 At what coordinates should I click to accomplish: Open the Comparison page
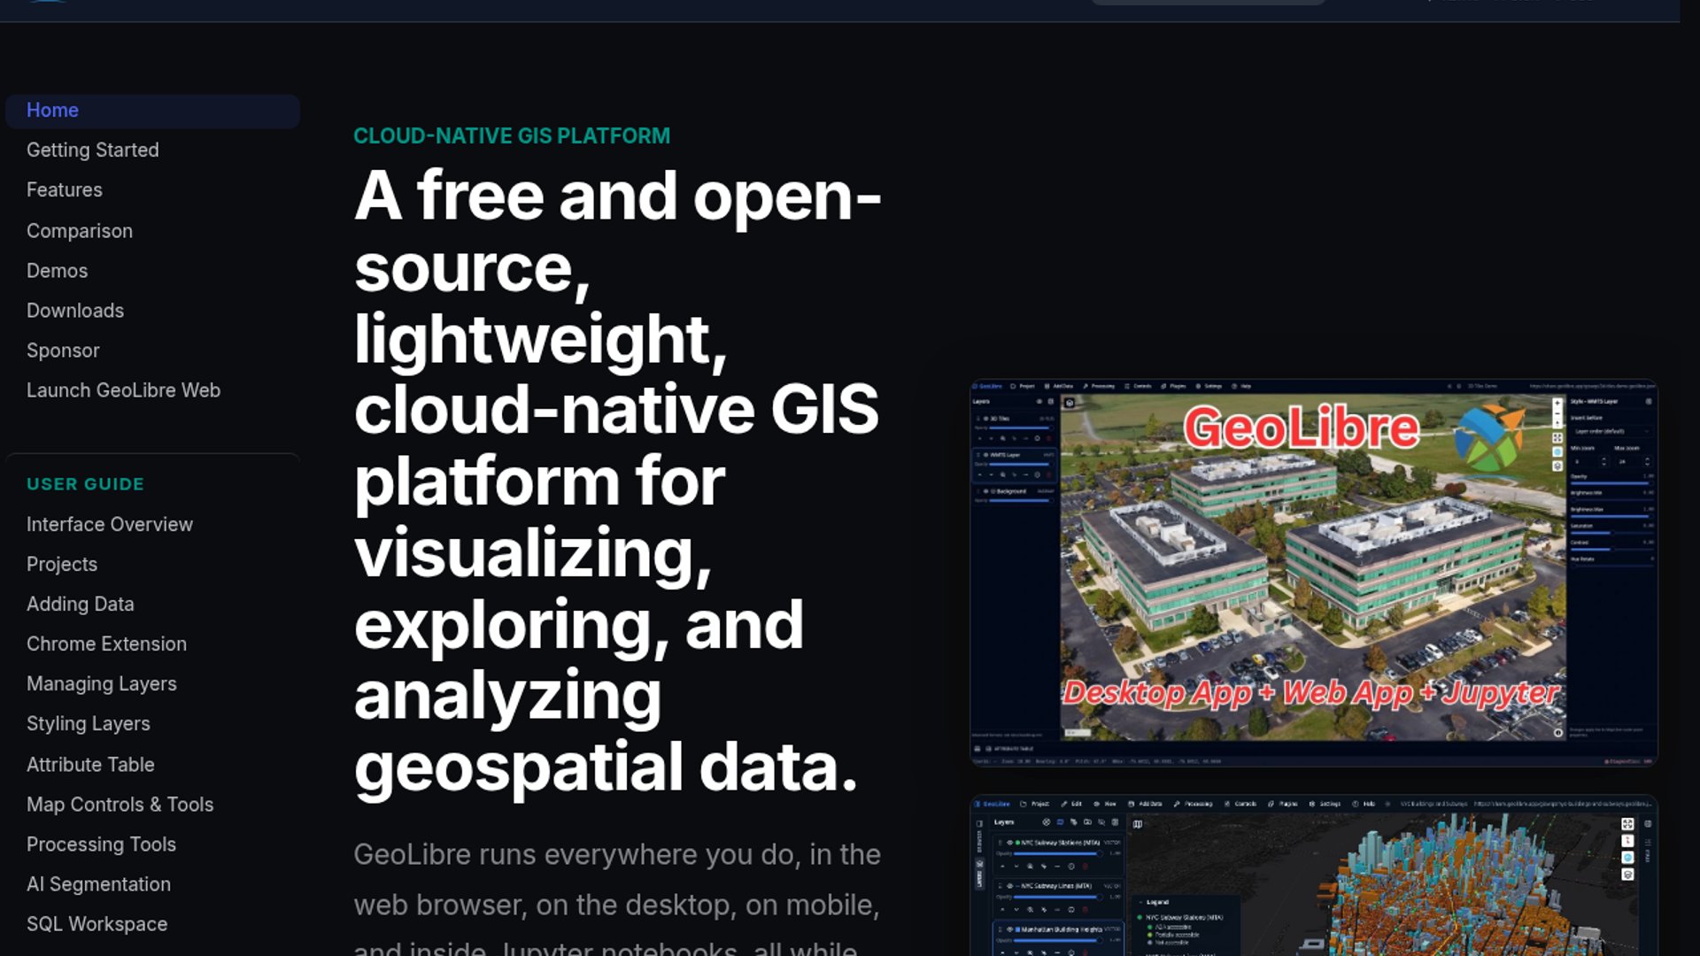80,231
